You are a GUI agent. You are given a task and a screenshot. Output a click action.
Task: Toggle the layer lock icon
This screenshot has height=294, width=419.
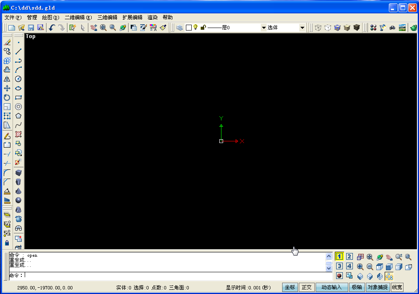[x=203, y=27]
